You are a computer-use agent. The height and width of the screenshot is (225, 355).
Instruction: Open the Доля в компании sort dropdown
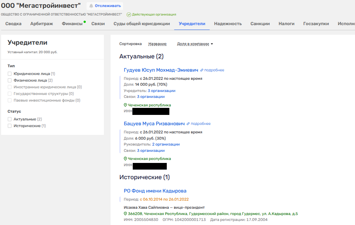[x=195, y=44]
